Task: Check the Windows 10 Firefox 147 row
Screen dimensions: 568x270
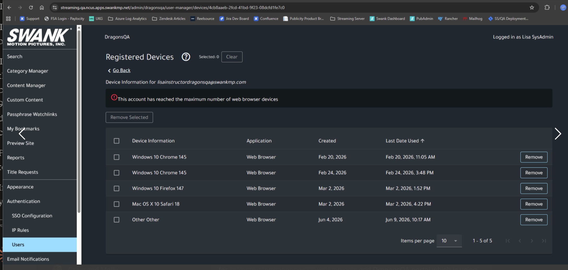Action: pos(116,188)
